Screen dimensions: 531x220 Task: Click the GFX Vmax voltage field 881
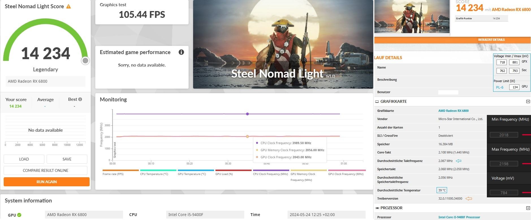(514, 62)
